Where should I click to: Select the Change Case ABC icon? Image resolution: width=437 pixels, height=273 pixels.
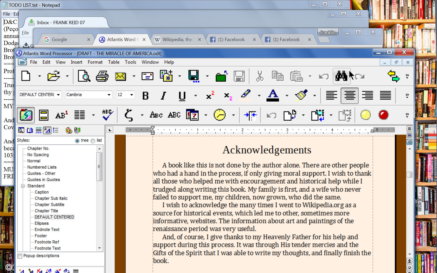click(174, 115)
